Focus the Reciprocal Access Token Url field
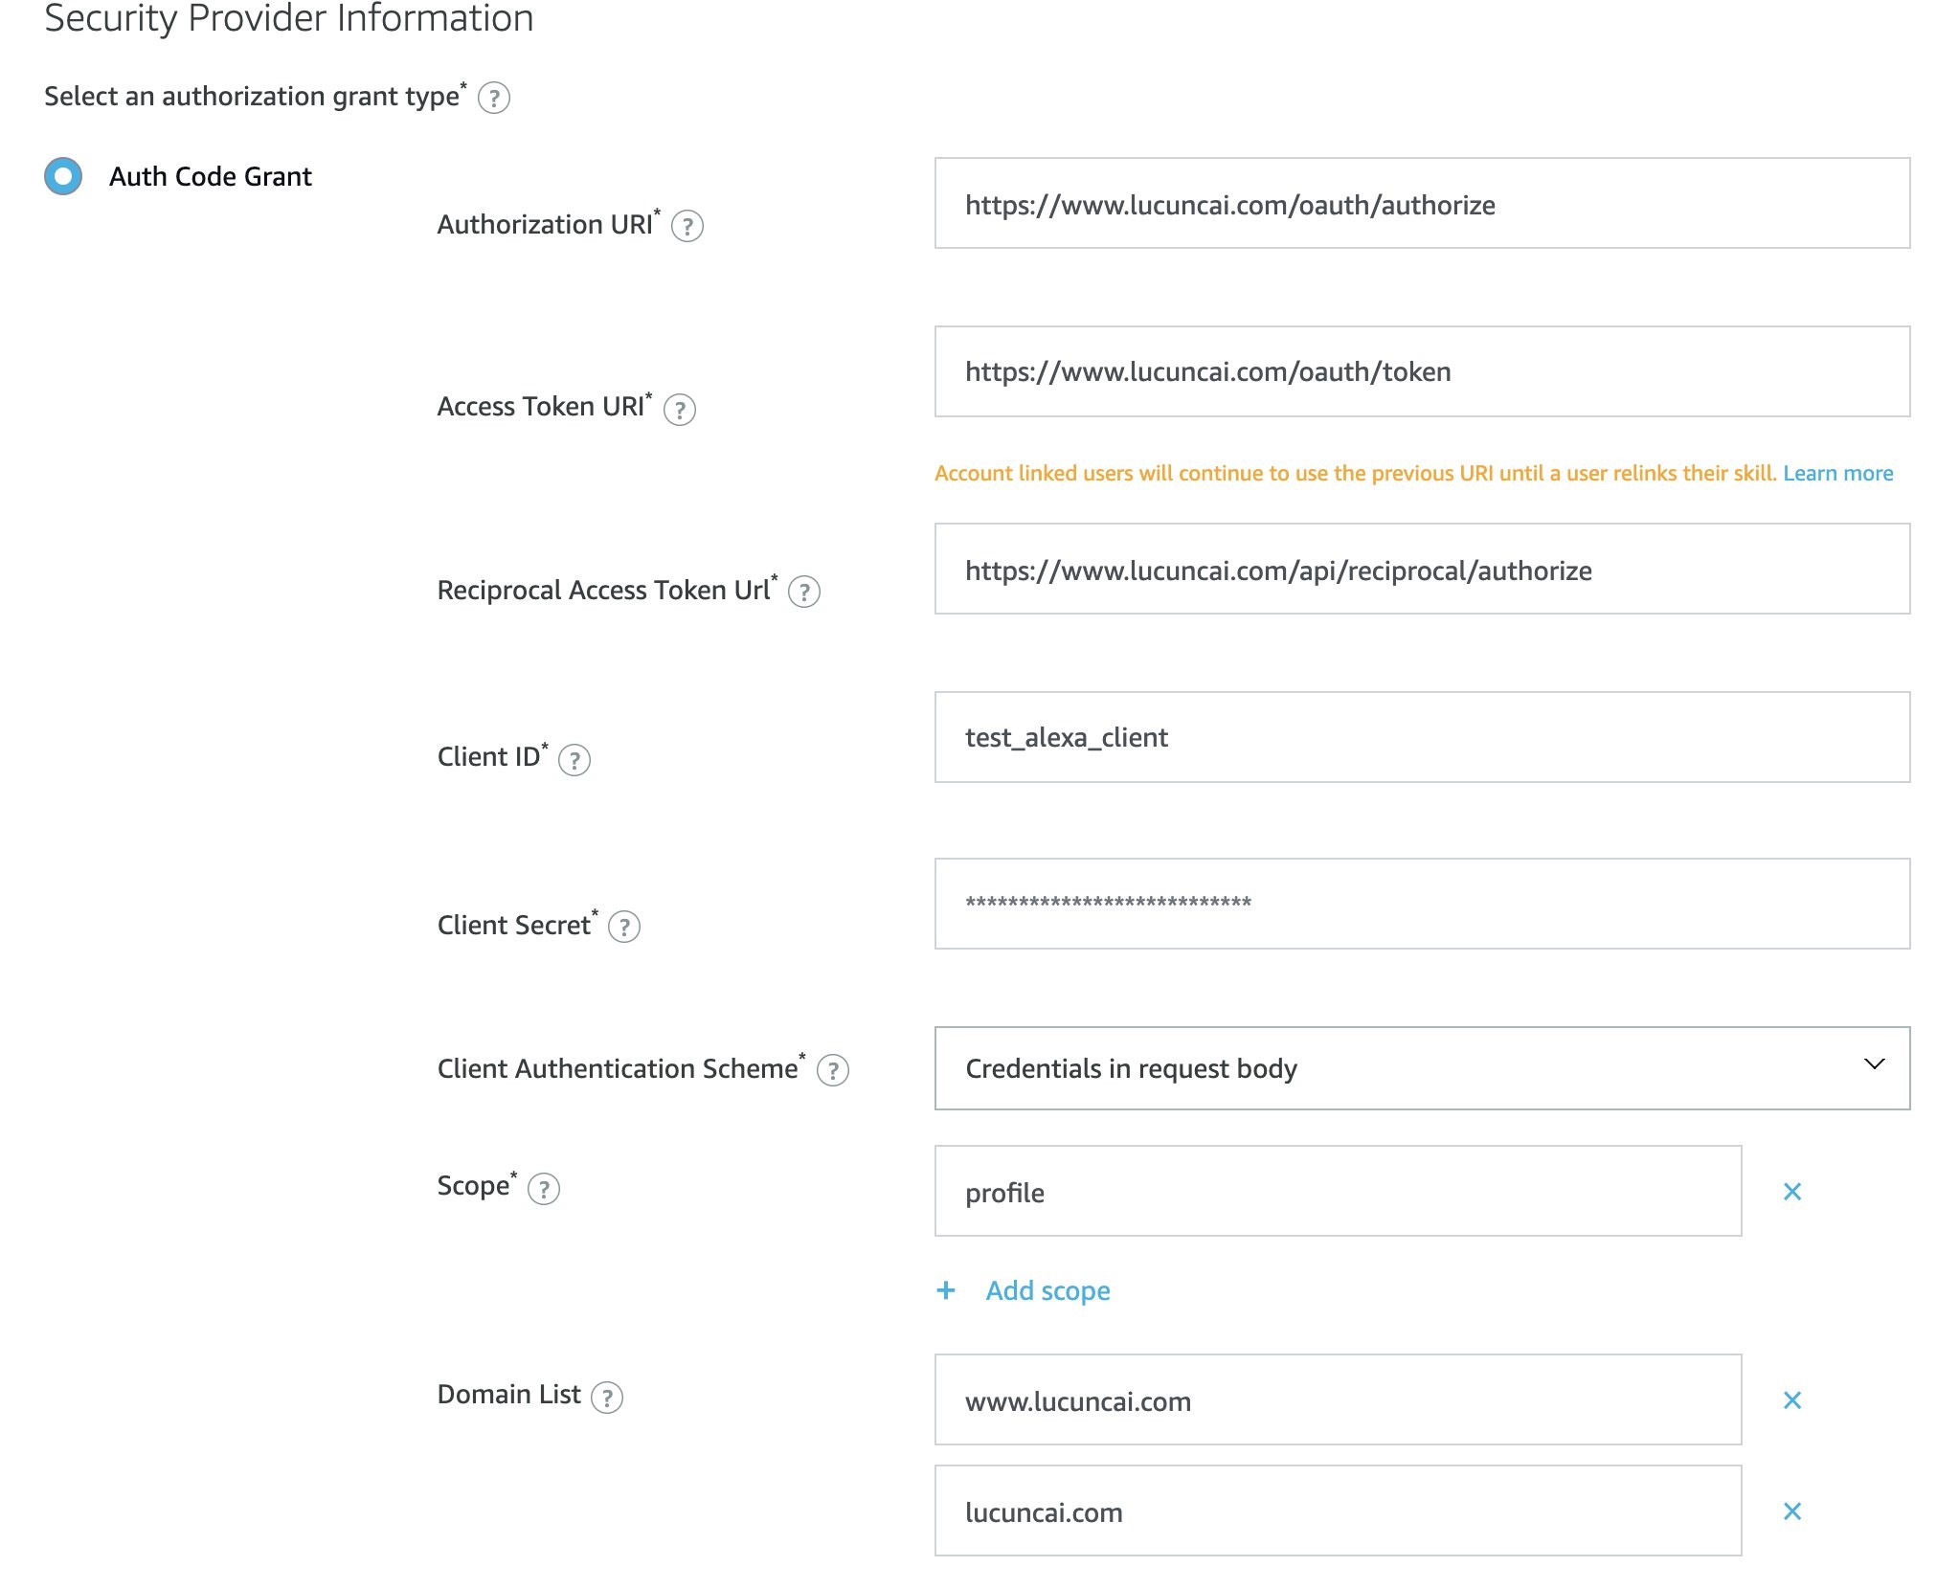The width and height of the screenshot is (1959, 1589). pos(1422,570)
